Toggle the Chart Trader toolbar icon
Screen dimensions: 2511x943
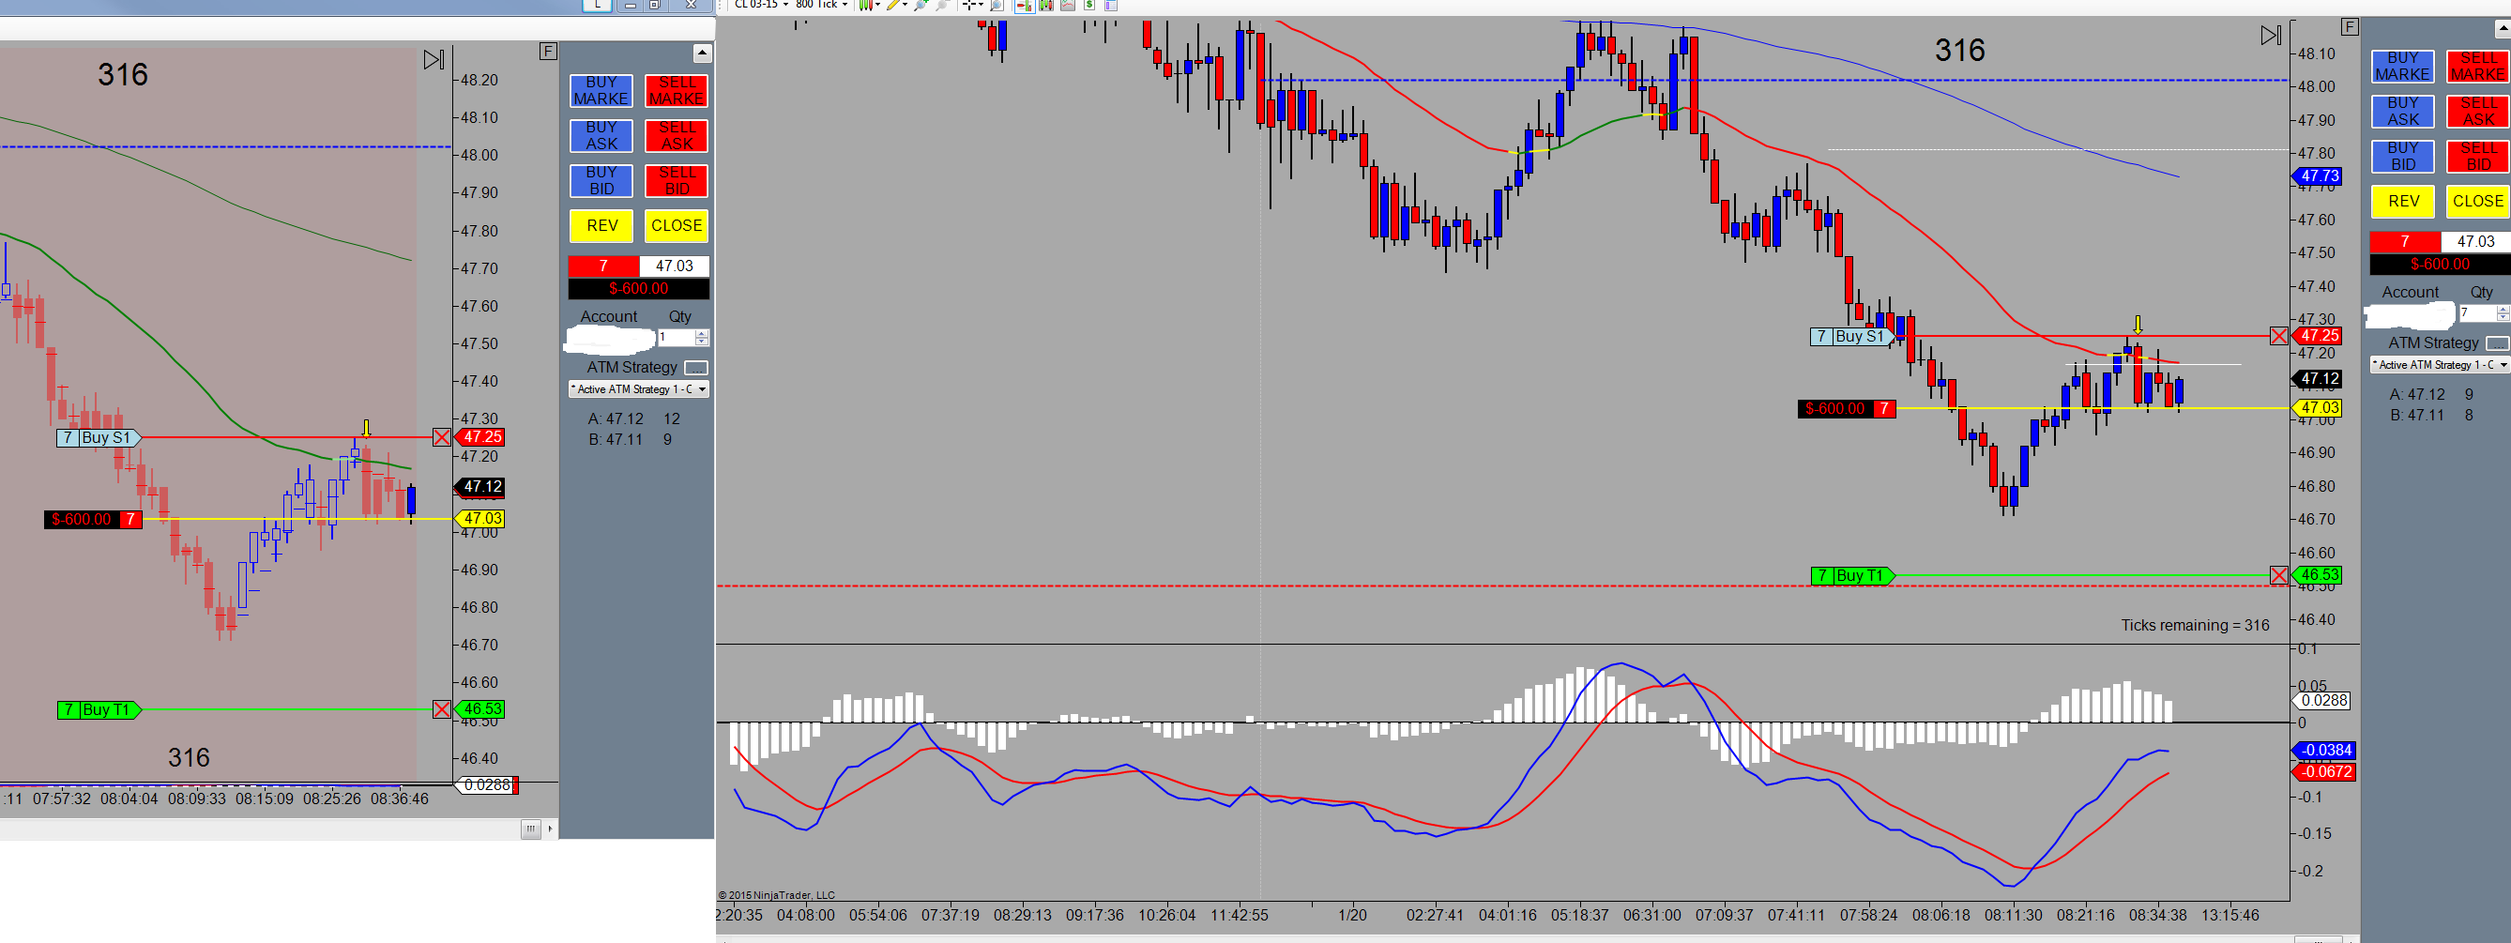point(1024,5)
